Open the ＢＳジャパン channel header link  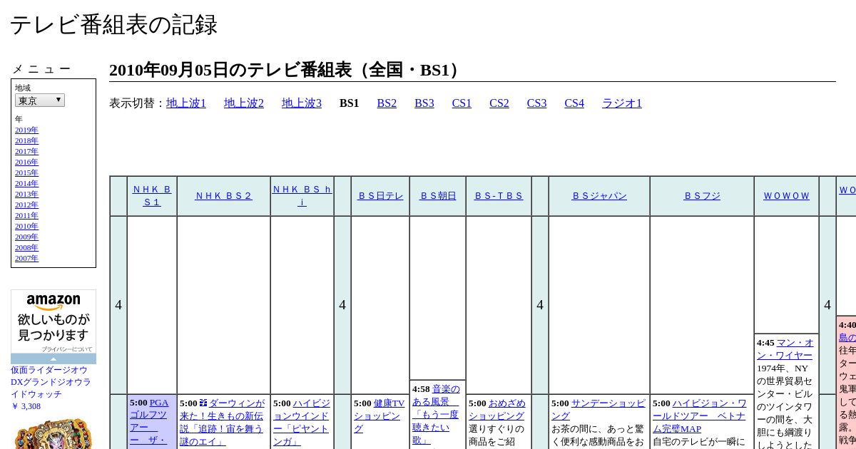(x=599, y=196)
